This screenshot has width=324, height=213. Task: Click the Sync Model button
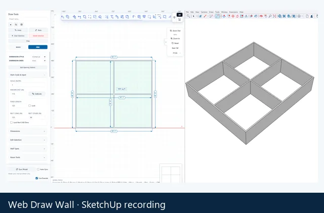pyautogui.click(x=22, y=169)
